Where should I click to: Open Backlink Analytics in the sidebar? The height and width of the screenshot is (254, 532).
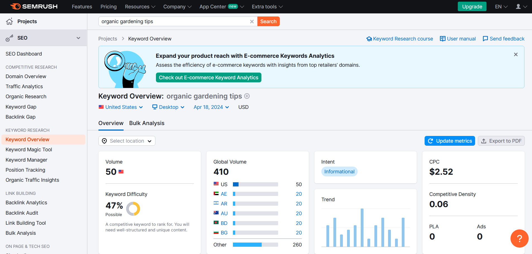pos(27,203)
